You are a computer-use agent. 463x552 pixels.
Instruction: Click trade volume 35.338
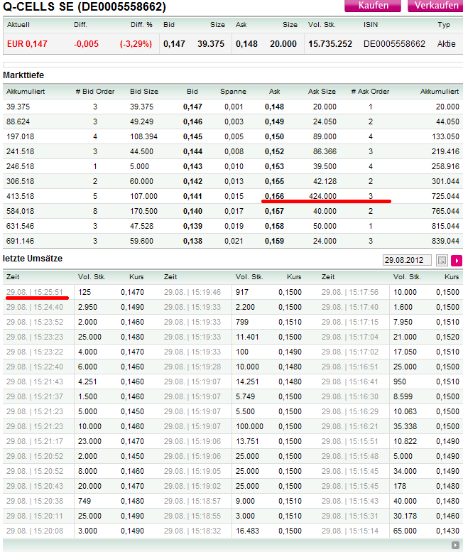(x=405, y=426)
